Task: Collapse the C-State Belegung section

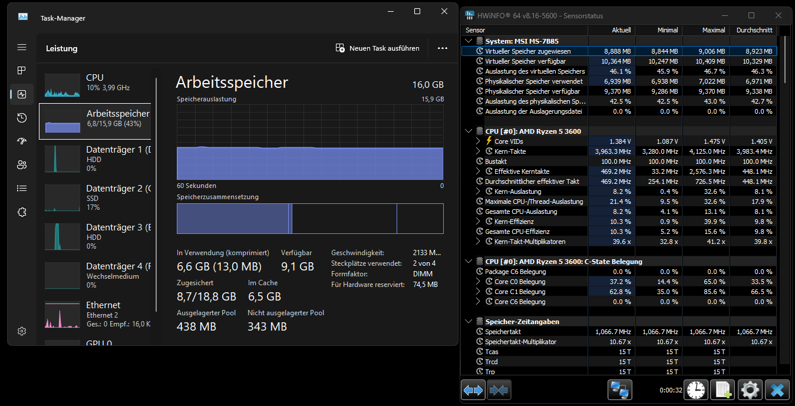Action: coord(469,262)
